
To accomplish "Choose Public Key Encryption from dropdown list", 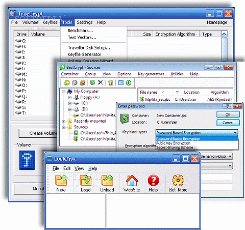I will pyautogui.click(x=197, y=143).
